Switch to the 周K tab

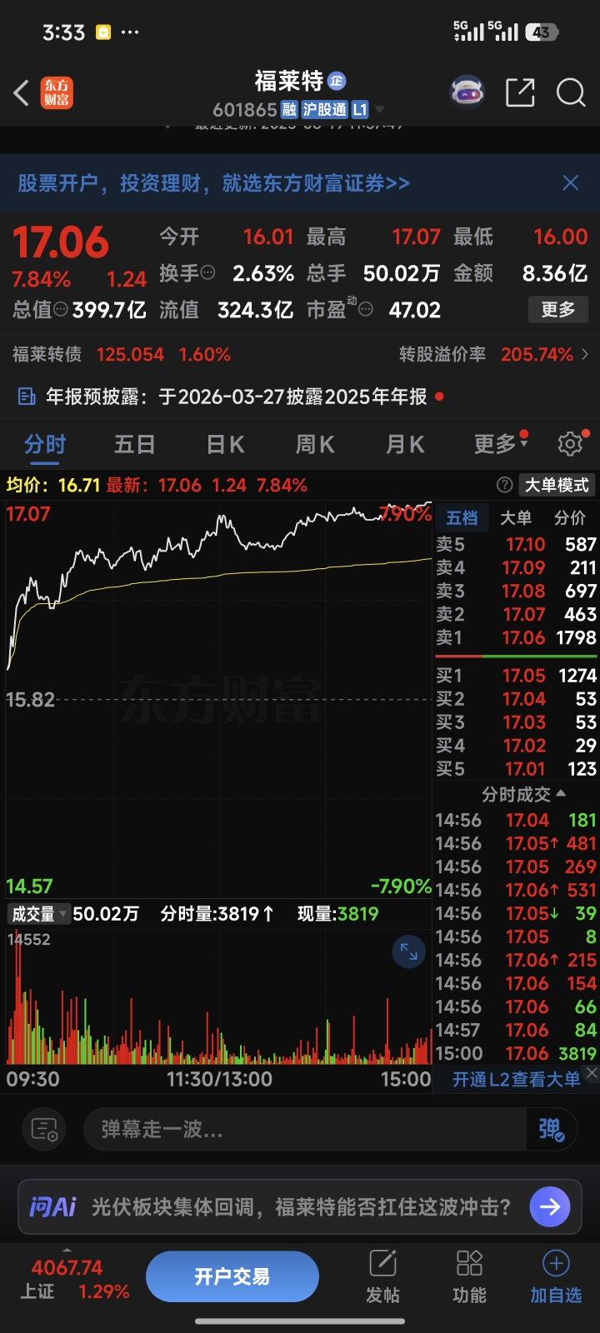click(315, 444)
